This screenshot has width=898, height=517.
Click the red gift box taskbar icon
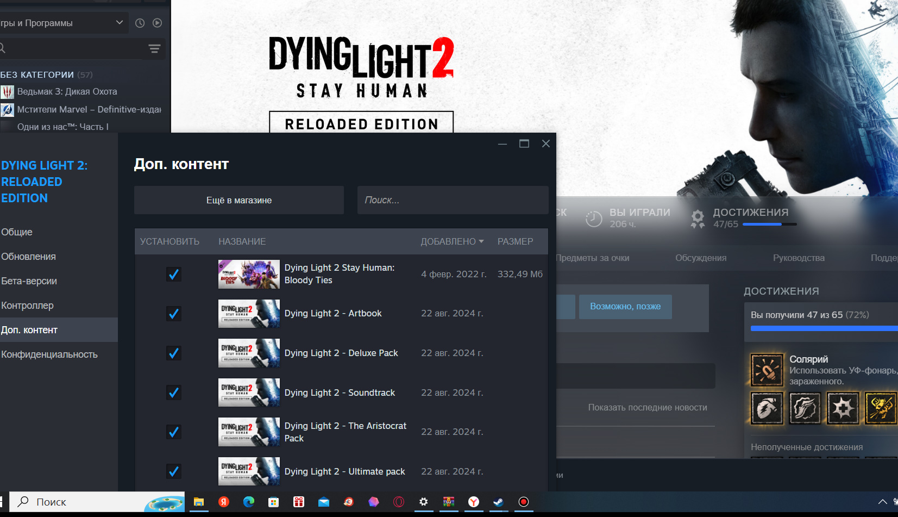click(299, 502)
